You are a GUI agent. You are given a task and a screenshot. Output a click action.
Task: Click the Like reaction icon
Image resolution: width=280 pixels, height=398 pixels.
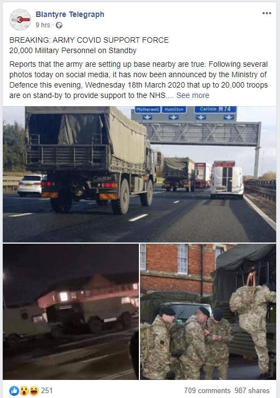pos(14,391)
